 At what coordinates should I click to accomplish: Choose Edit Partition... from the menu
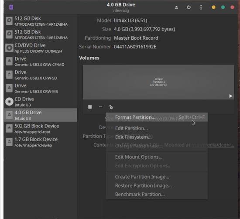(157, 128)
